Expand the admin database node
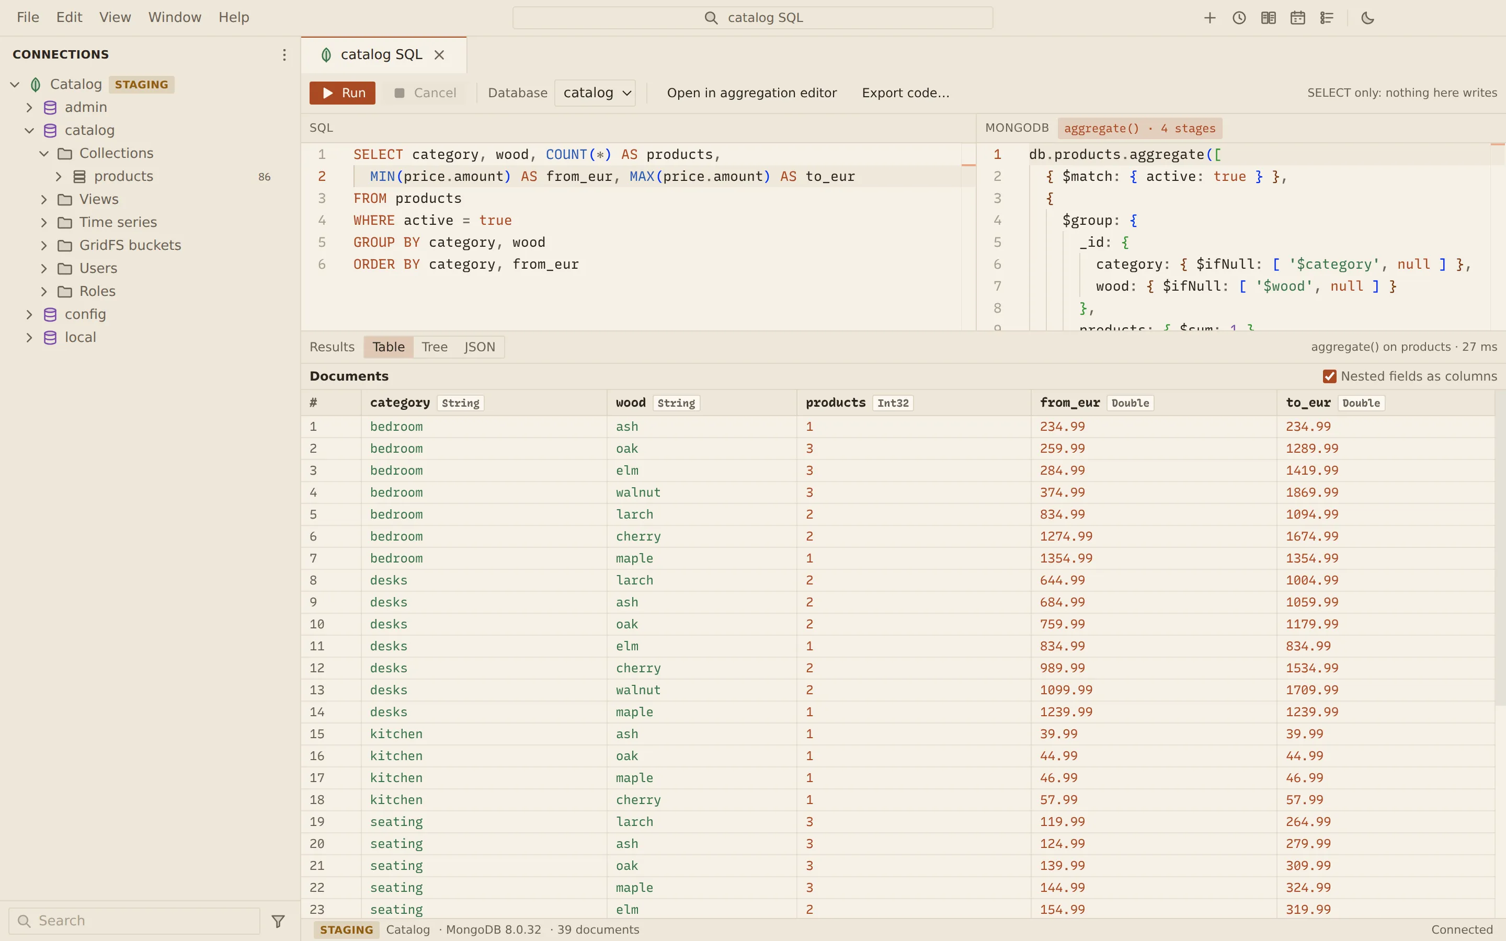Screen dimensions: 1506x941 [x=29, y=108]
